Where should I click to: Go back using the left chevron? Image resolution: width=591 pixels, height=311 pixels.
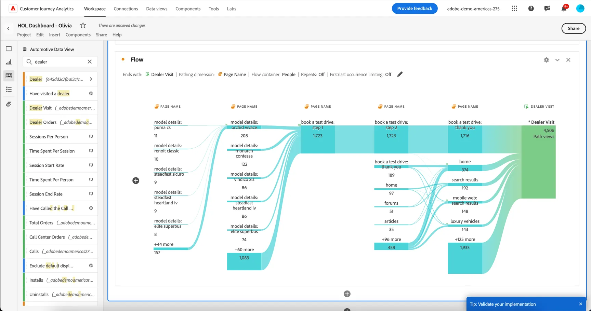click(x=8, y=29)
